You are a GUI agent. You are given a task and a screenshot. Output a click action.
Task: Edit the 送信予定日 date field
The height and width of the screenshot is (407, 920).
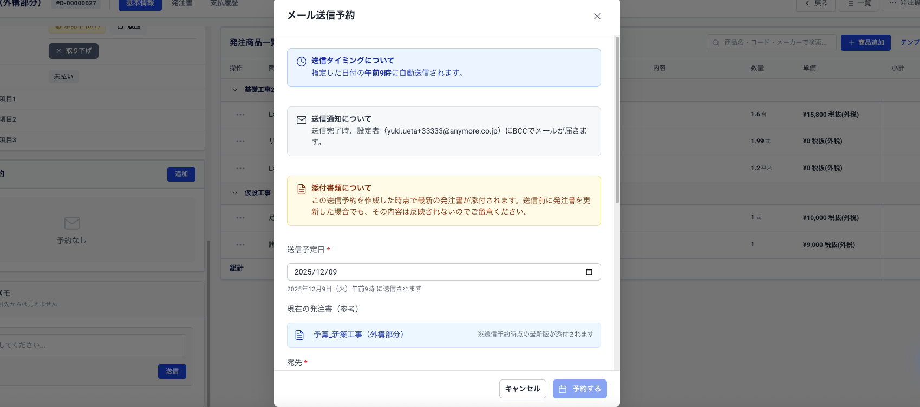pyautogui.click(x=443, y=272)
